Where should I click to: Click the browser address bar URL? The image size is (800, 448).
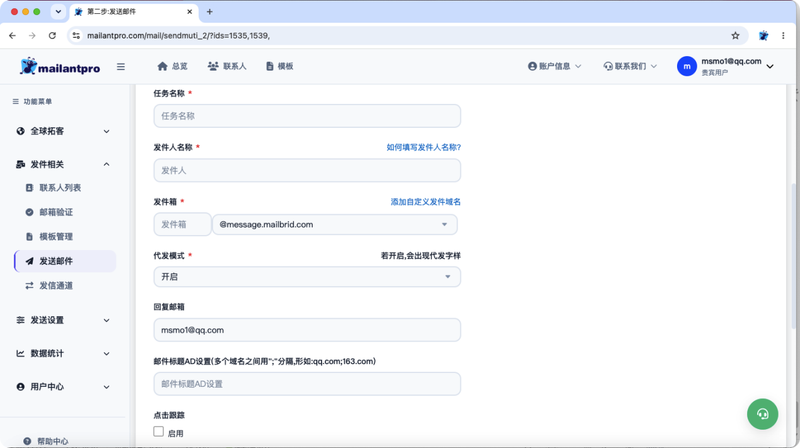coord(178,36)
